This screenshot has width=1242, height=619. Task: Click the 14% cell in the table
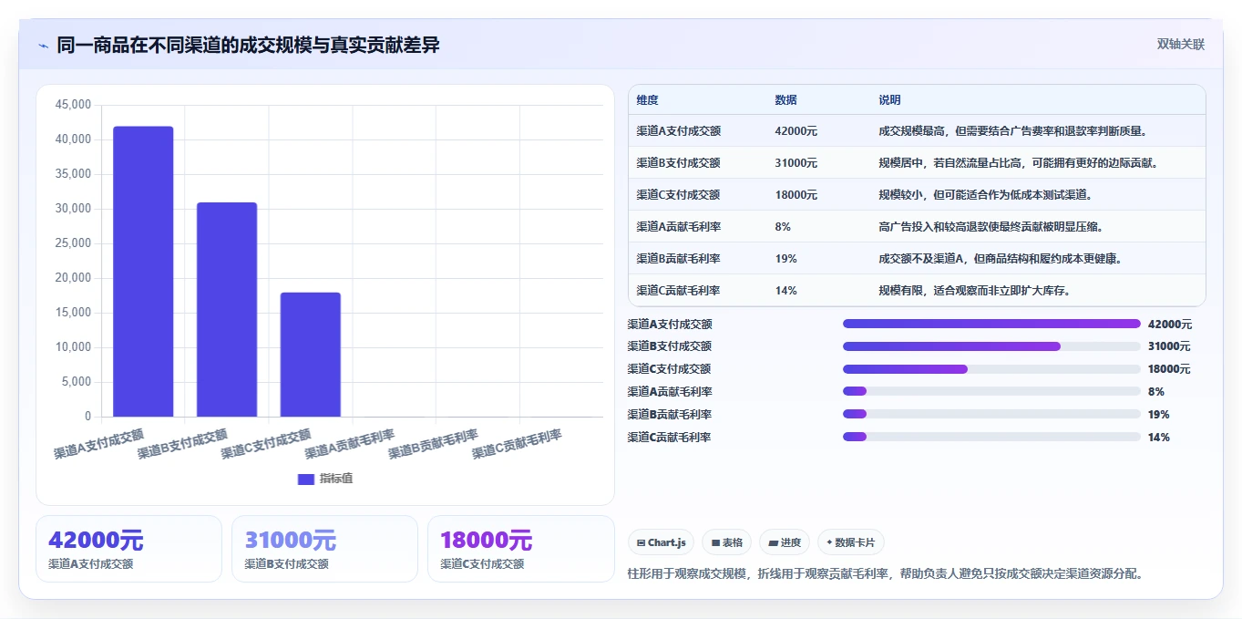785,291
